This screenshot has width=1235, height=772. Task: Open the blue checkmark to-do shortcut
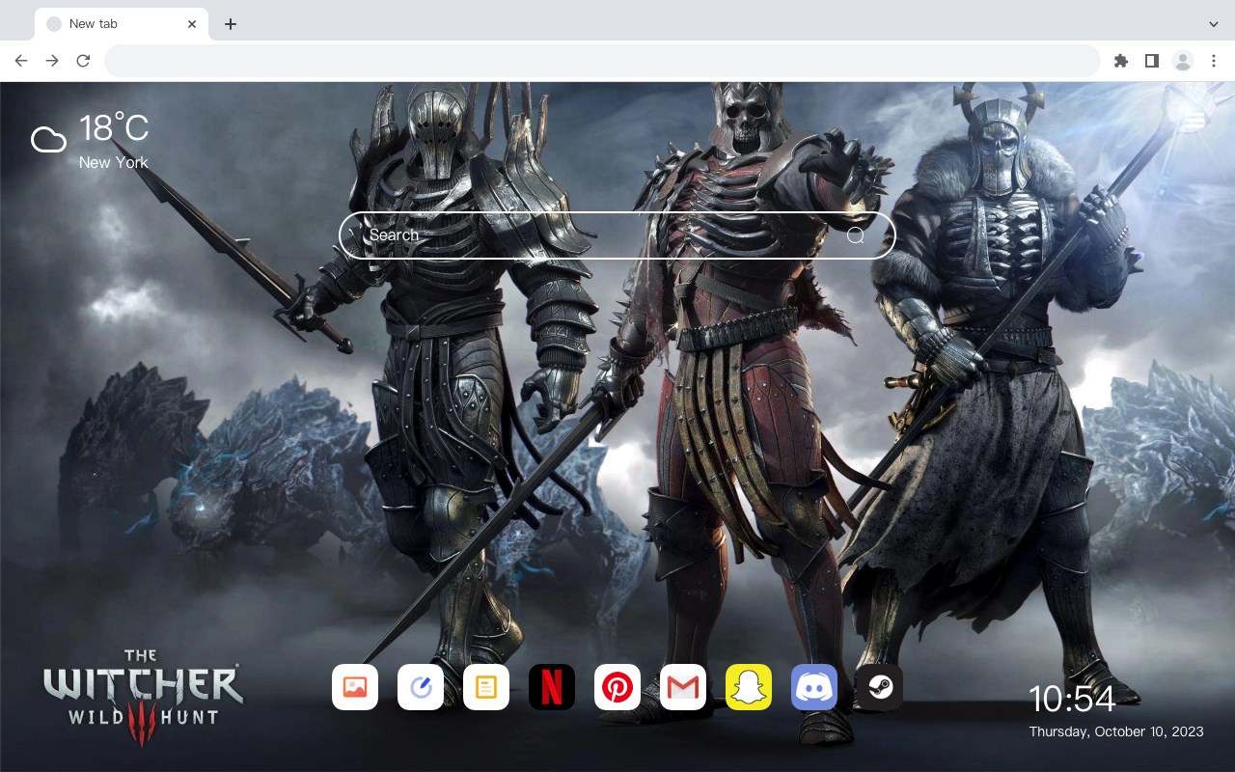pyautogui.click(x=421, y=687)
